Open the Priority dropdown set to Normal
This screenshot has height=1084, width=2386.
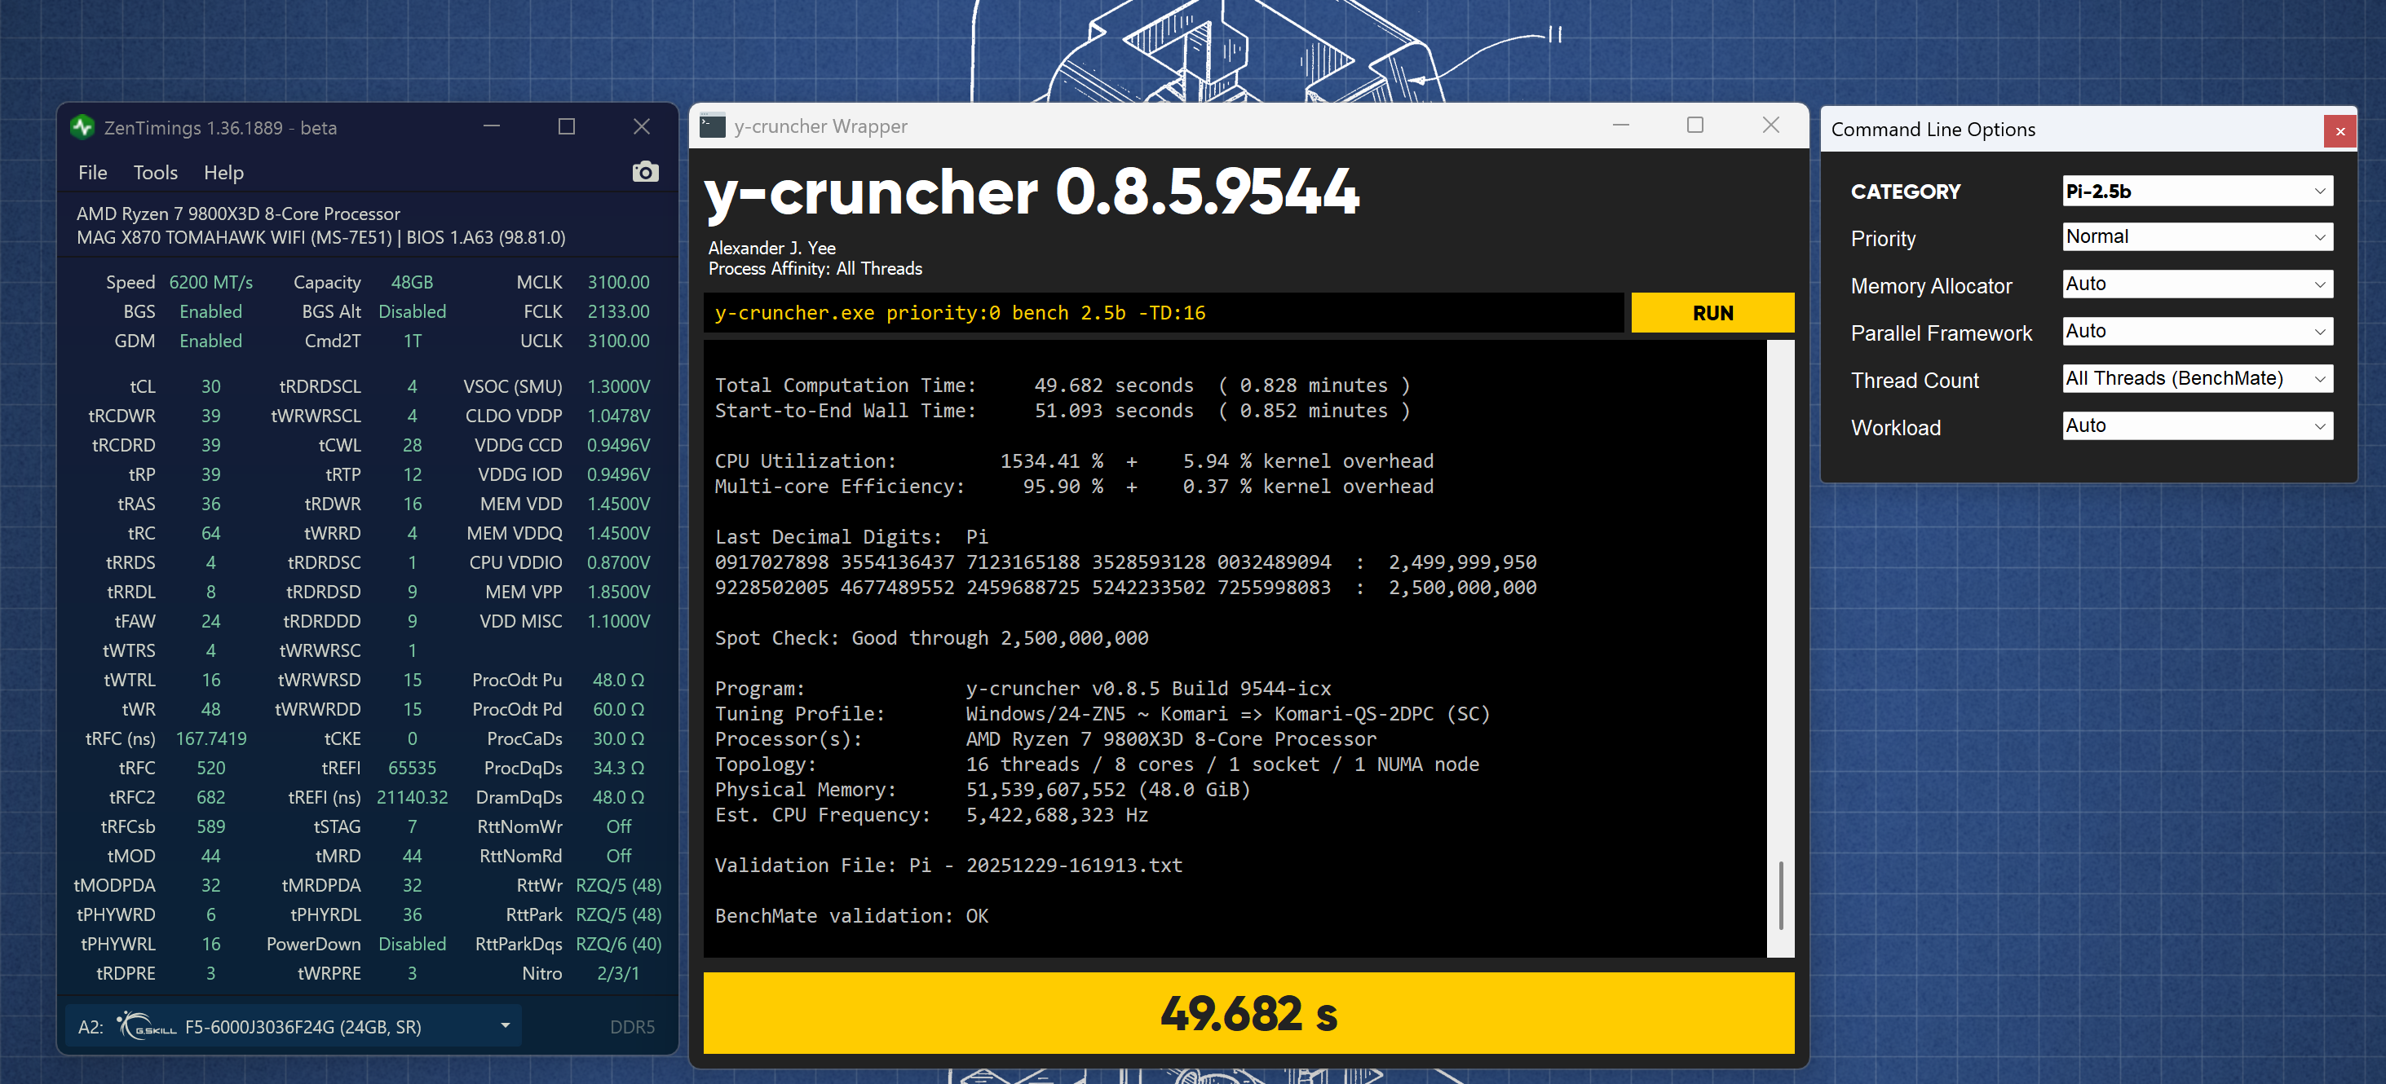pyautogui.click(x=2197, y=237)
